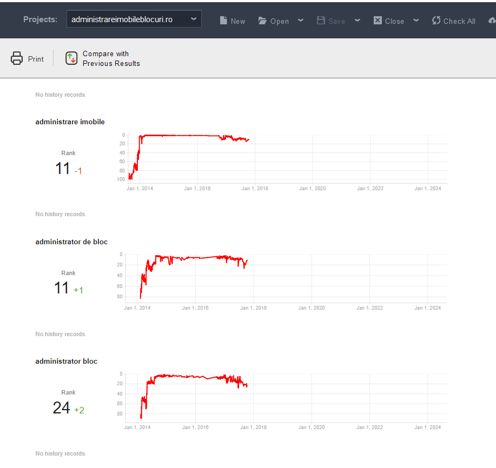Open the administrareimobileblocuri.ro project dropdown
Image resolution: width=496 pixels, height=468 pixels.
(x=134, y=18)
